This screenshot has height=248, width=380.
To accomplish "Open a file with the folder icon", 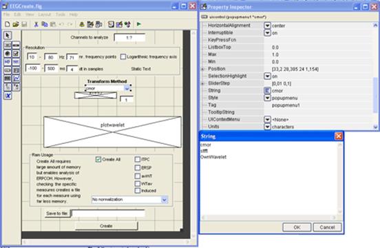I will point(16,24).
